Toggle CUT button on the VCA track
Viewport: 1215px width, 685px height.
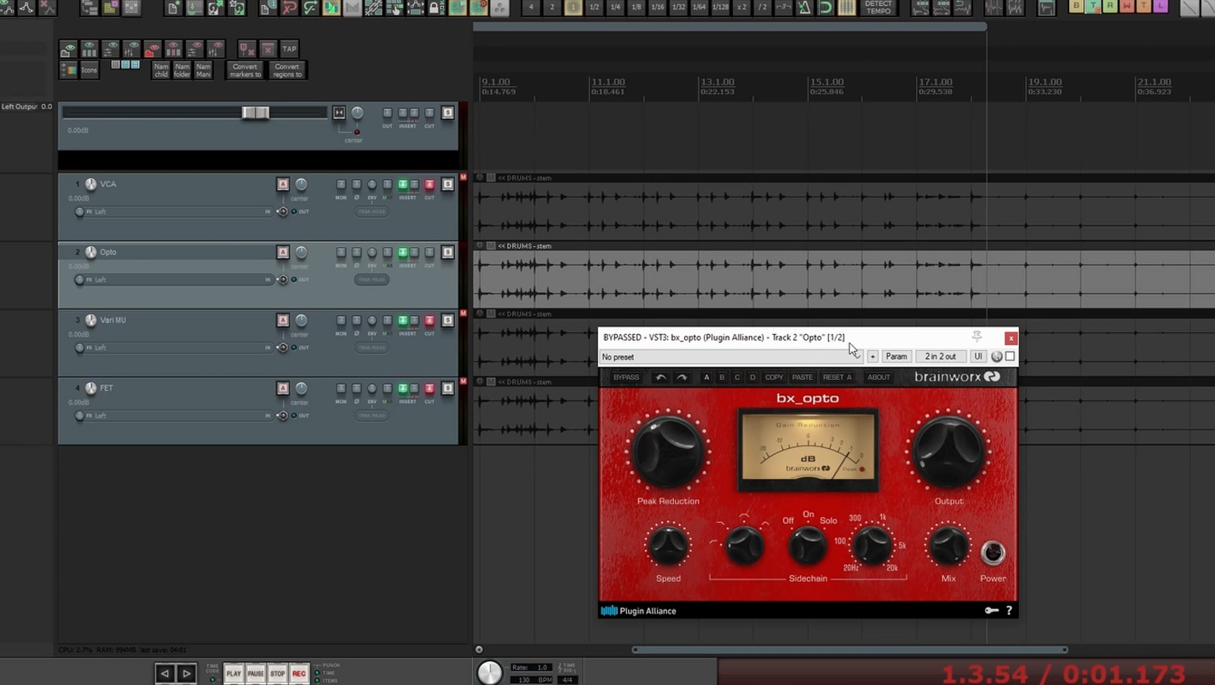pyautogui.click(x=429, y=184)
